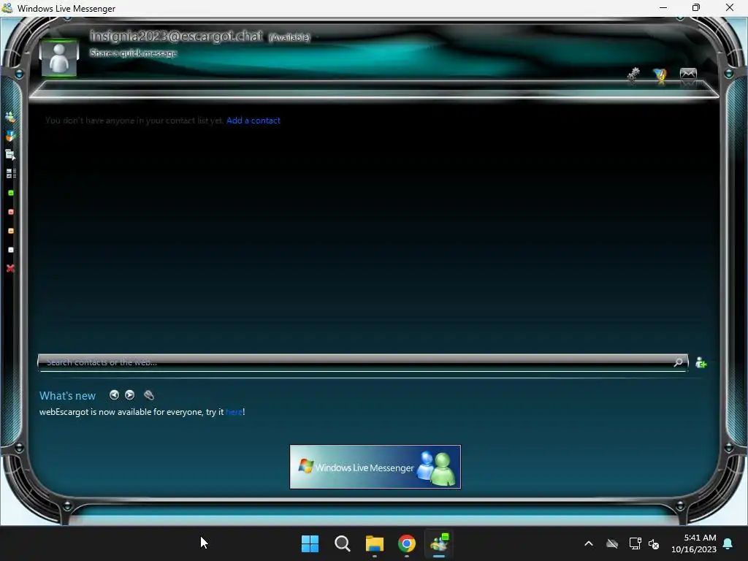Click the colored cube icon in sidebar

click(x=10, y=136)
